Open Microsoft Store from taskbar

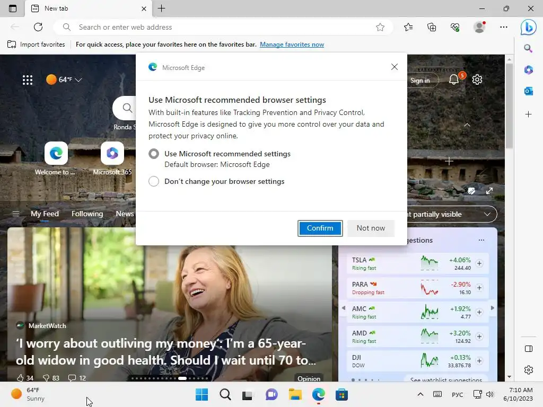341,394
